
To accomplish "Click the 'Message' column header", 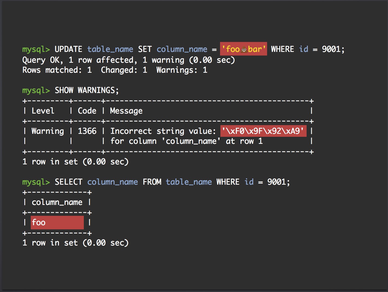I will 126,111.
